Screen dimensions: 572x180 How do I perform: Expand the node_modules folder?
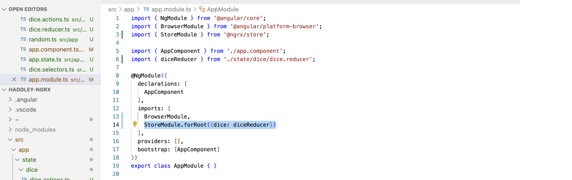pos(10,130)
